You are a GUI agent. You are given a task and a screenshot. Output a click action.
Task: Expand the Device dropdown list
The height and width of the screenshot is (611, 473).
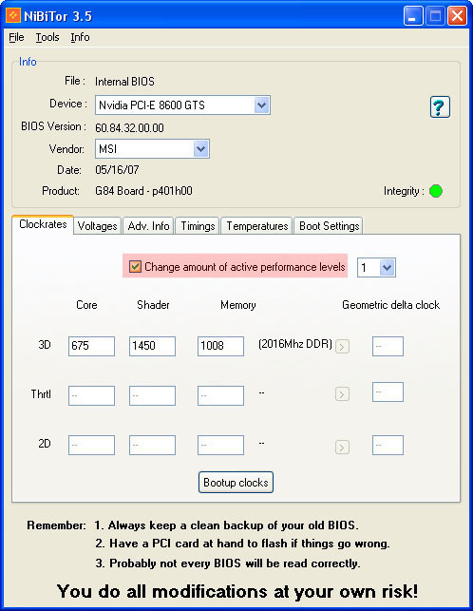tap(261, 105)
